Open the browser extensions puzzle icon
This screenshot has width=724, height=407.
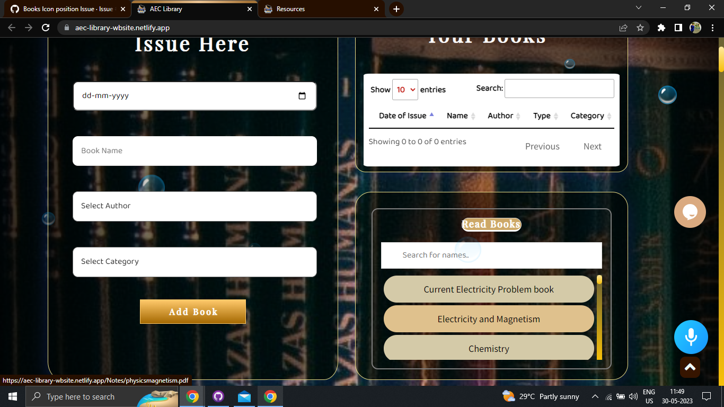tap(661, 27)
